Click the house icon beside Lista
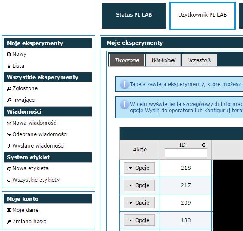 [9, 66]
